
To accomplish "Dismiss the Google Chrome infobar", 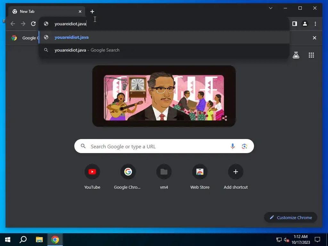I will point(315,38).
